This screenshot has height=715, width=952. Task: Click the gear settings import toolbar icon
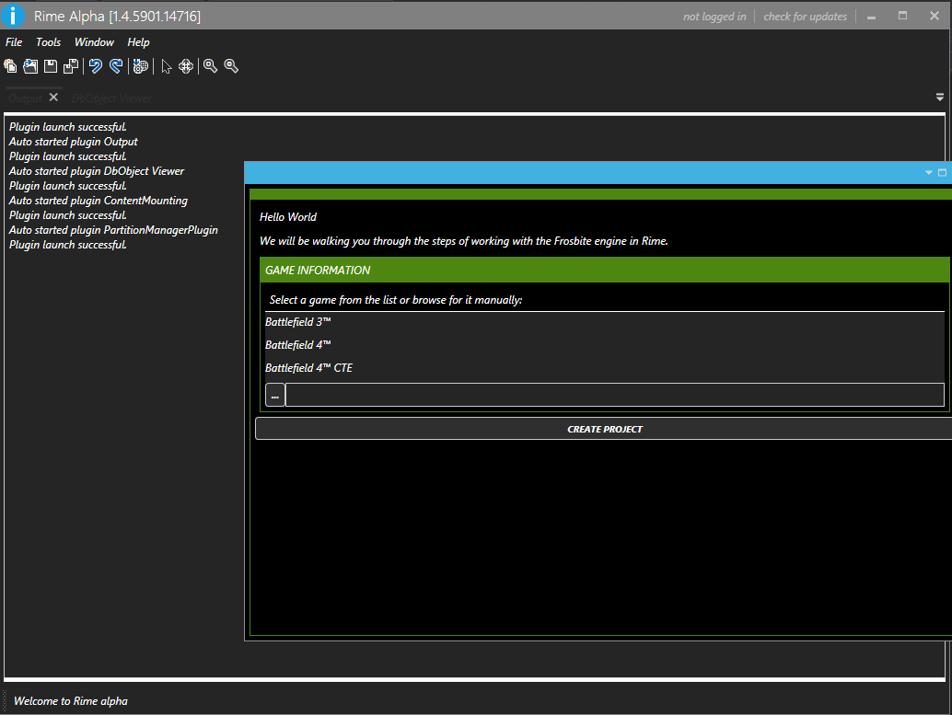click(140, 66)
